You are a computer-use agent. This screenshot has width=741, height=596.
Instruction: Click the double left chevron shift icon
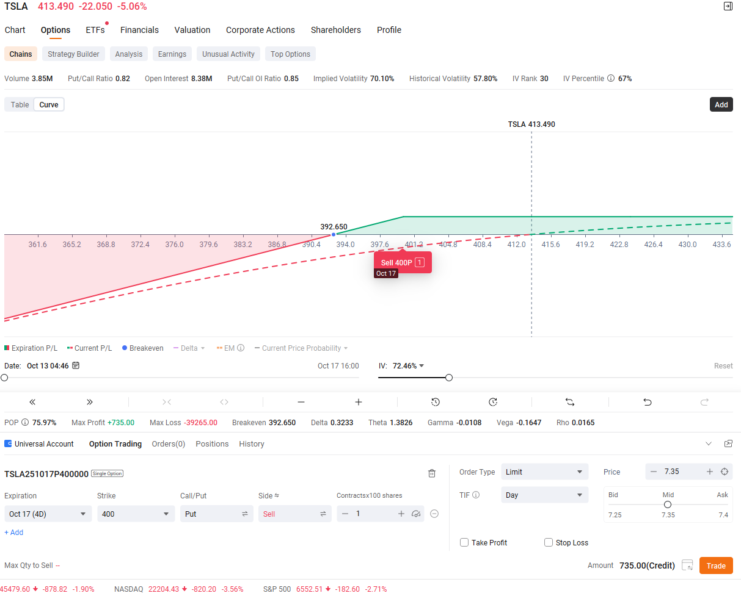[32, 402]
